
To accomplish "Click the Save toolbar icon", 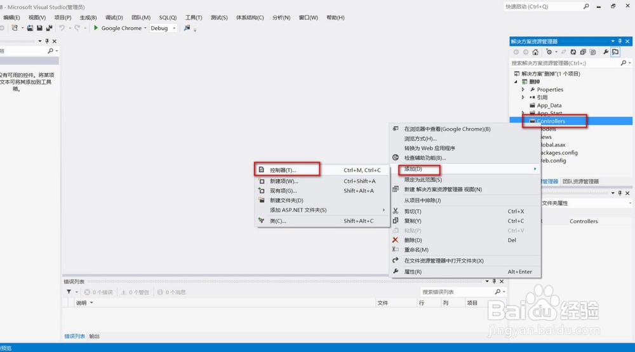I will pyautogui.click(x=39, y=28).
